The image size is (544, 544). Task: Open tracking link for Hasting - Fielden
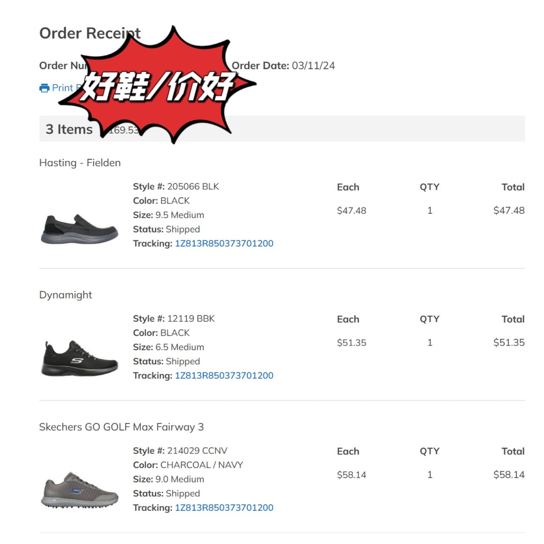[224, 244]
